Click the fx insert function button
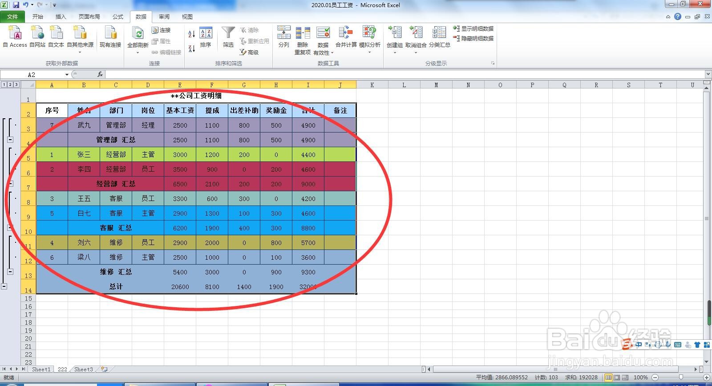Screen dimensions: 712x386 100,74
